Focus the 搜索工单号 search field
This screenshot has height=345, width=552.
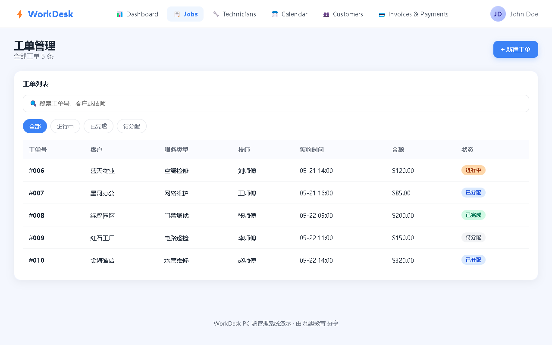[276, 103]
